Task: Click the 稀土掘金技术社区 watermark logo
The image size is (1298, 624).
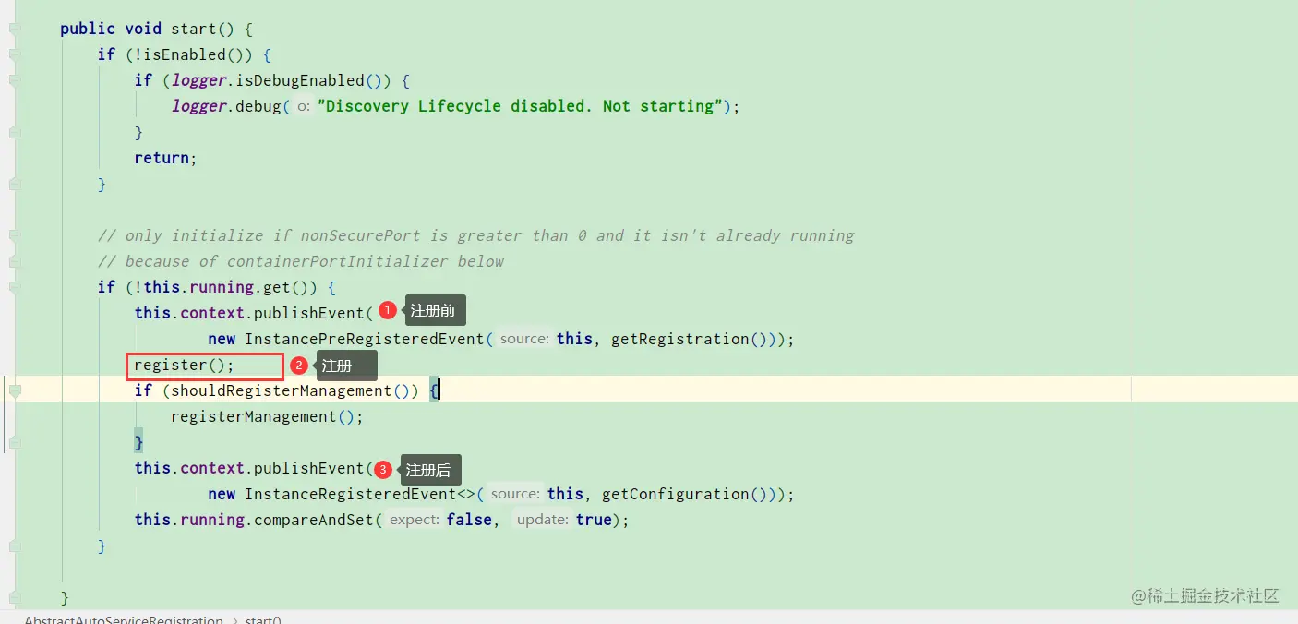Action: coord(1206,595)
